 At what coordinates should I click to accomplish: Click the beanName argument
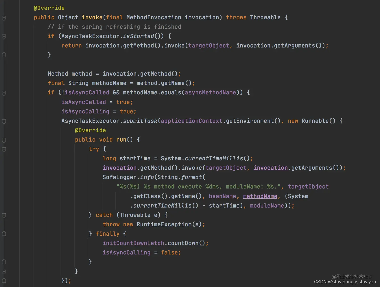(x=222, y=196)
